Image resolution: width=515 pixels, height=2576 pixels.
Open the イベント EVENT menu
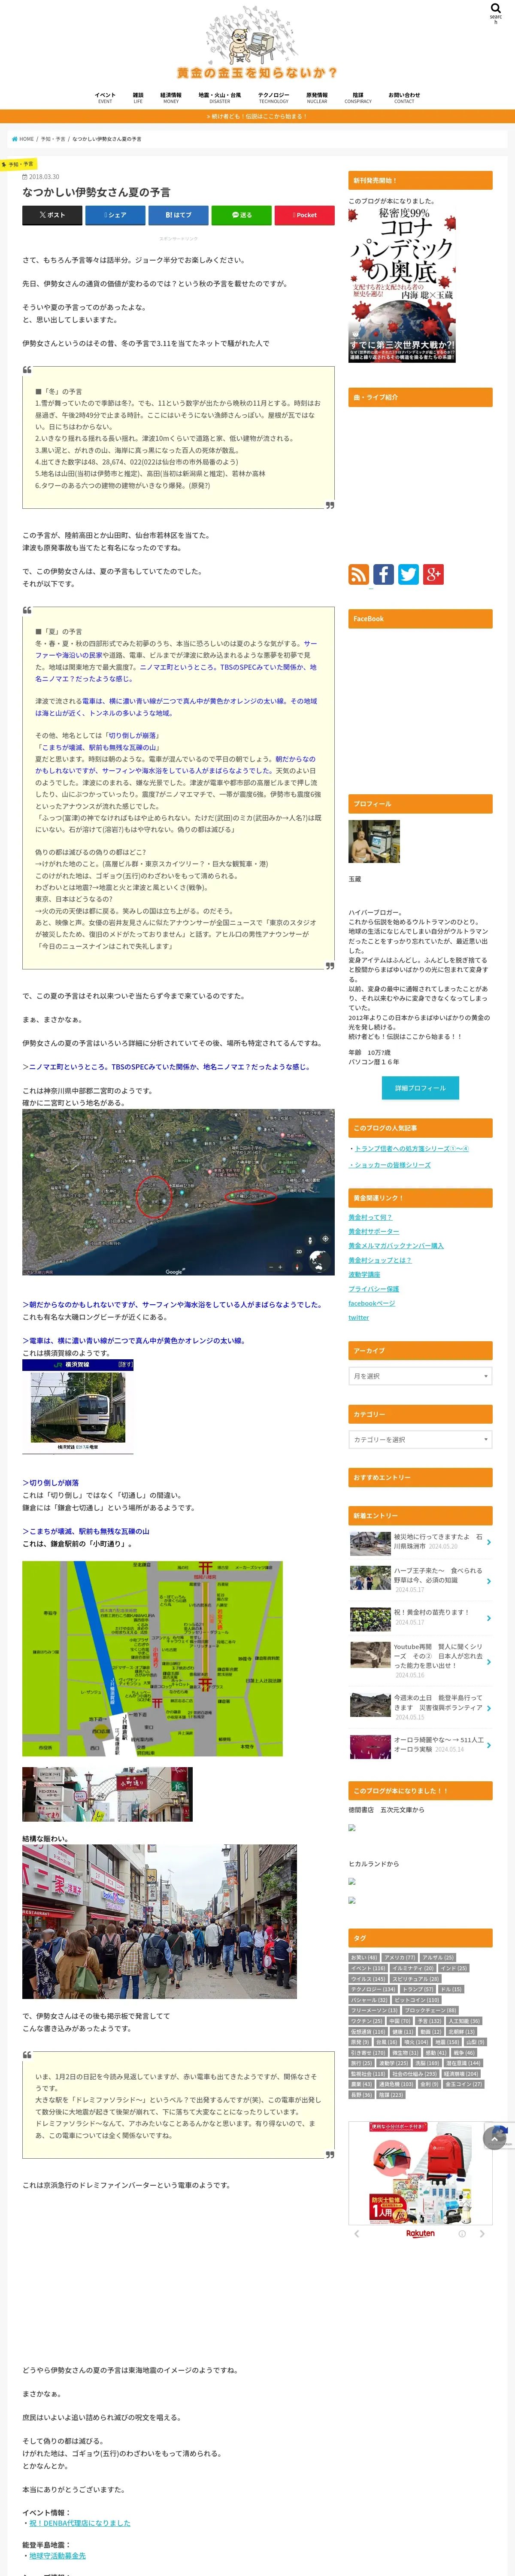point(105,98)
